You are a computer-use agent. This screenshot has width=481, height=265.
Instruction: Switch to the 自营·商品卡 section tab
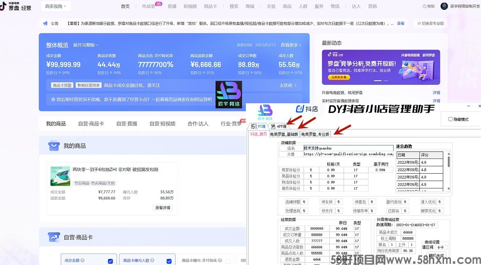pyautogui.click(x=91, y=124)
